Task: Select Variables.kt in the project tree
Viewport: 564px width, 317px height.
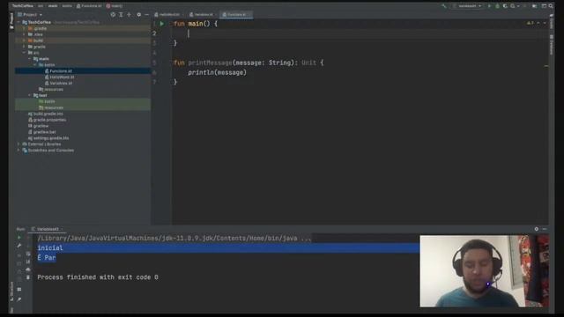Action: pyautogui.click(x=61, y=84)
